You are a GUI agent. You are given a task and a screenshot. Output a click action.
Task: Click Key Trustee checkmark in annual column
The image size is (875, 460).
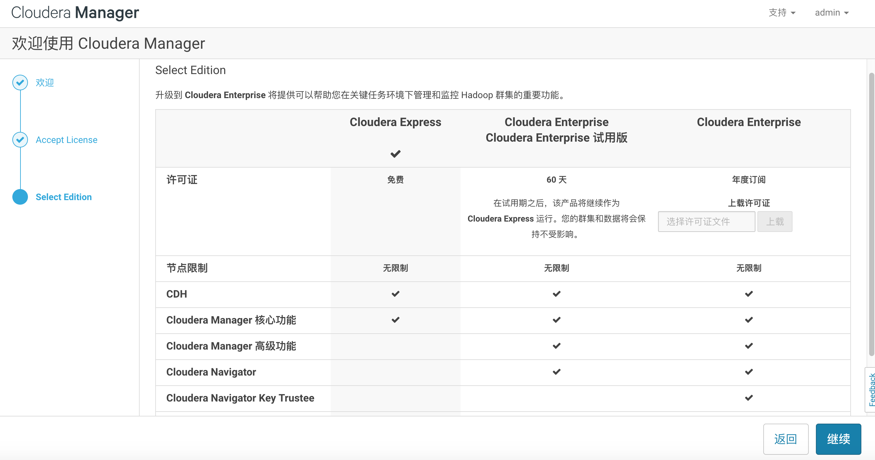tap(749, 398)
